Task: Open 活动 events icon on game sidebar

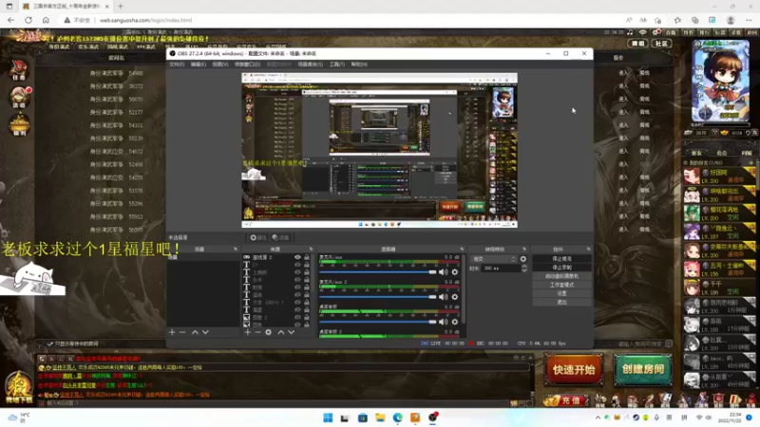Action: (x=19, y=98)
